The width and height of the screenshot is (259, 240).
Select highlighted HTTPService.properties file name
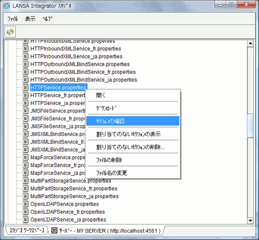[x=59, y=87]
